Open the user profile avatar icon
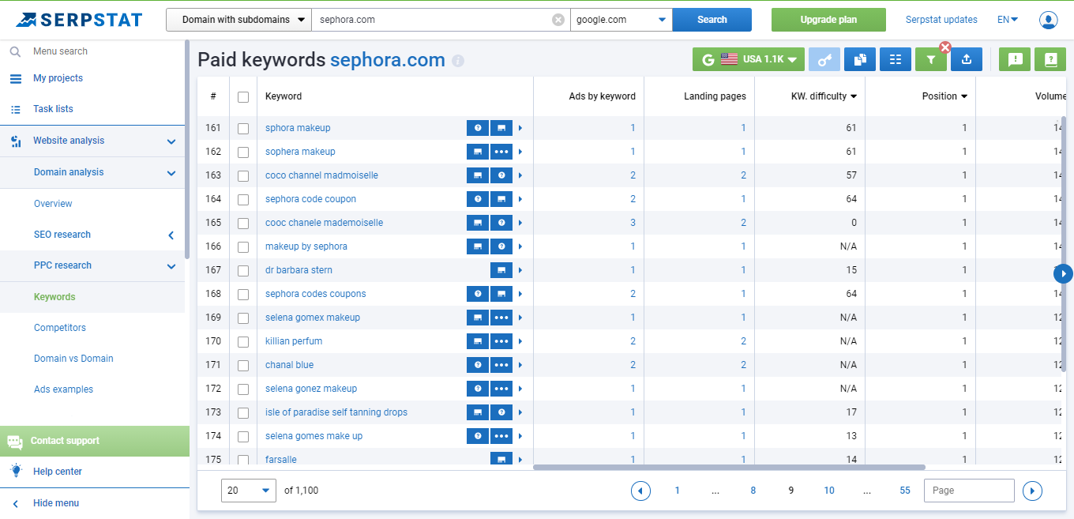Screen dimensions: 1074x519 click(x=1049, y=20)
